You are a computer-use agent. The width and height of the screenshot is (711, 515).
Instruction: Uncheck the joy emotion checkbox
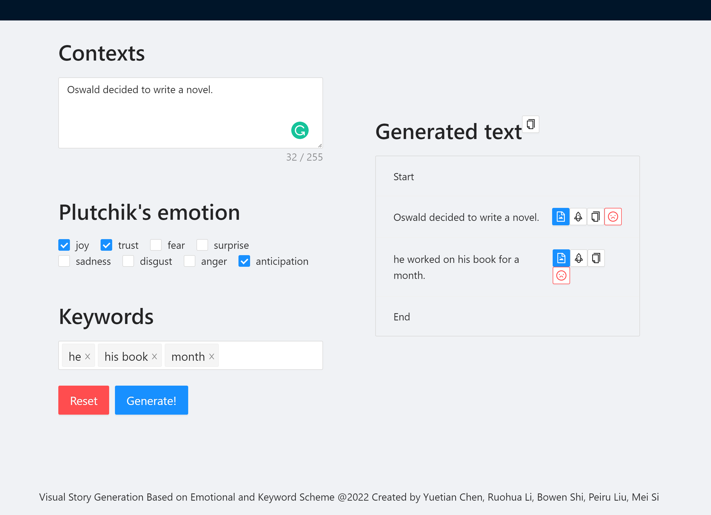tap(64, 245)
